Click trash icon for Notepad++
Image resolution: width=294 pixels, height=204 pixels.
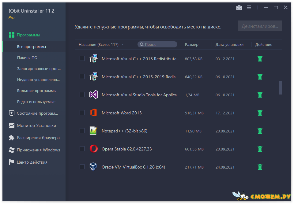[260, 131]
